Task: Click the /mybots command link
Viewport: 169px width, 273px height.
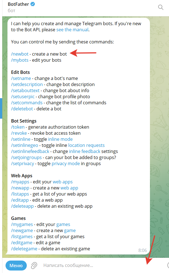Action: pos(20,60)
